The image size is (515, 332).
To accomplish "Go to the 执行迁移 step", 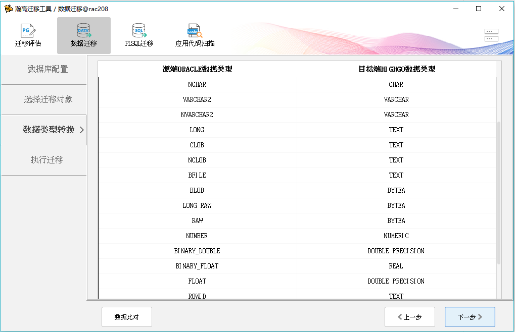I will (x=44, y=160).
